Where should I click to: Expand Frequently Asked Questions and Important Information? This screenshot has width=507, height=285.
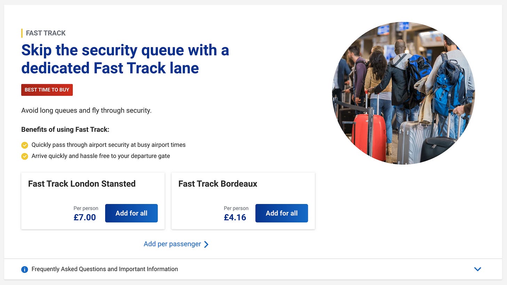[x=104, y=269]
